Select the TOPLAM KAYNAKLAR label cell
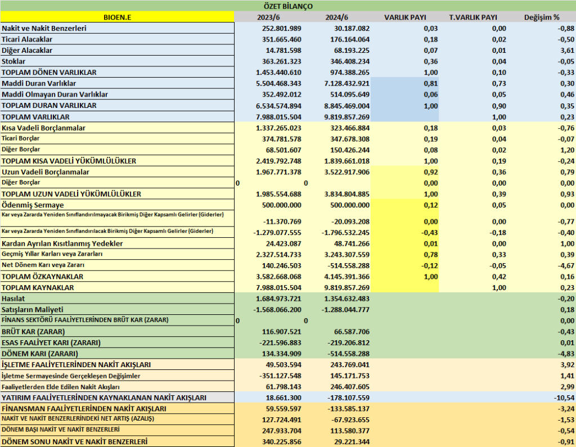The width and height of the screenshot is (576, 447). 117,287
